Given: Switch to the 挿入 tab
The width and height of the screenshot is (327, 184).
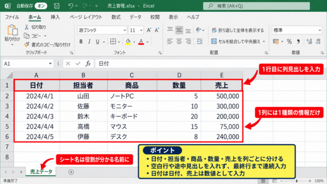Looking at the screenshot, I should pos(55,17).
